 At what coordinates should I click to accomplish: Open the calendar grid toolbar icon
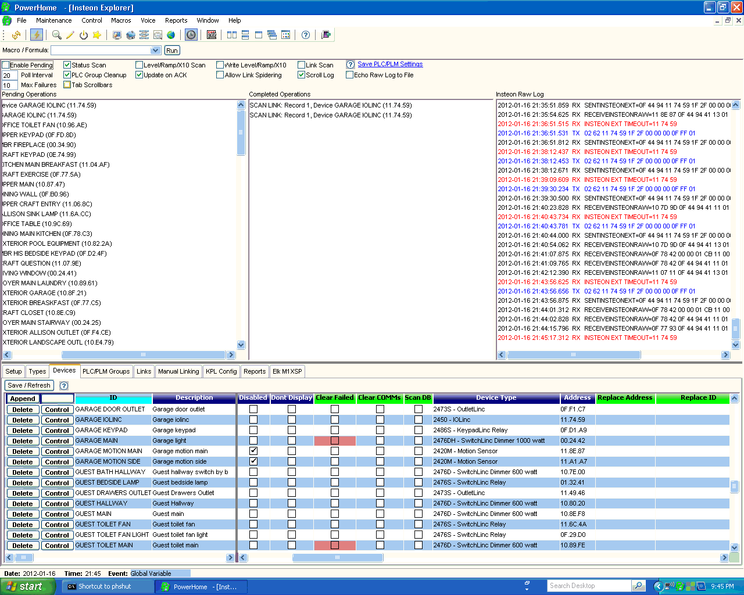pos(285,35)
